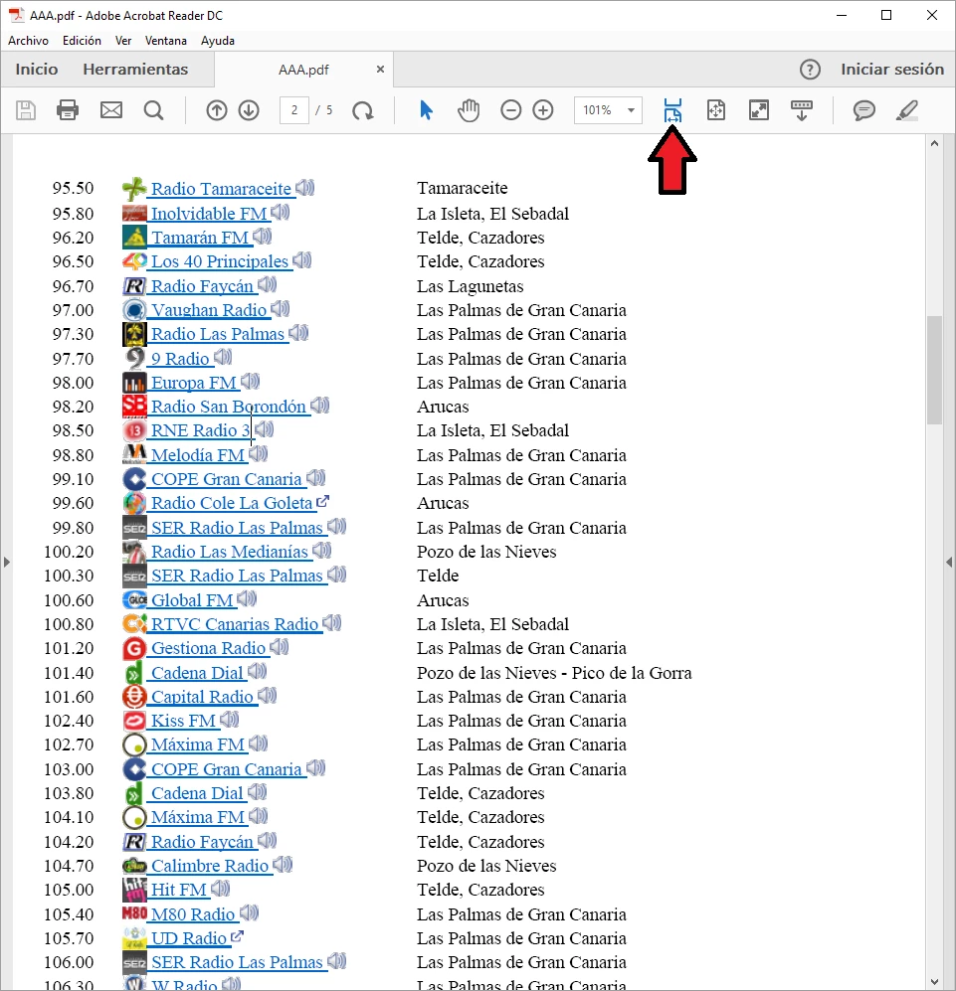The height and width of the screenshot is (991, 956).
Task: Fit page width scrolling icon
Action: coord(672,110)
